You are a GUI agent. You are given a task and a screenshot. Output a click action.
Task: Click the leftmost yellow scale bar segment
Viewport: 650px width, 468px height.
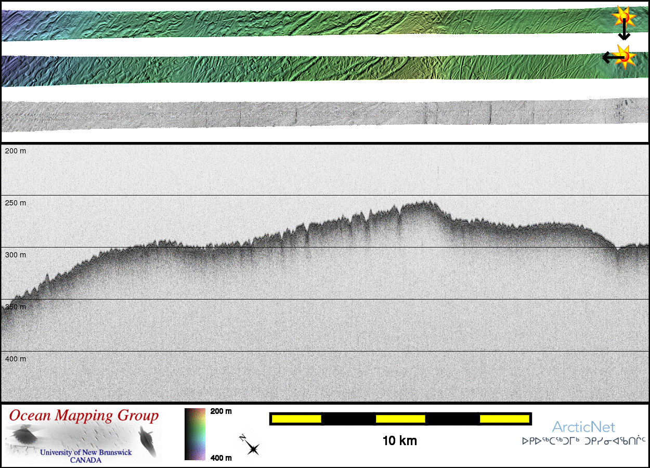point(296,419)
